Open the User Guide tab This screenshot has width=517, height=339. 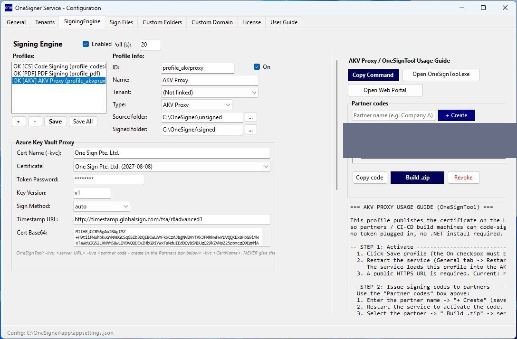[284, 22]
